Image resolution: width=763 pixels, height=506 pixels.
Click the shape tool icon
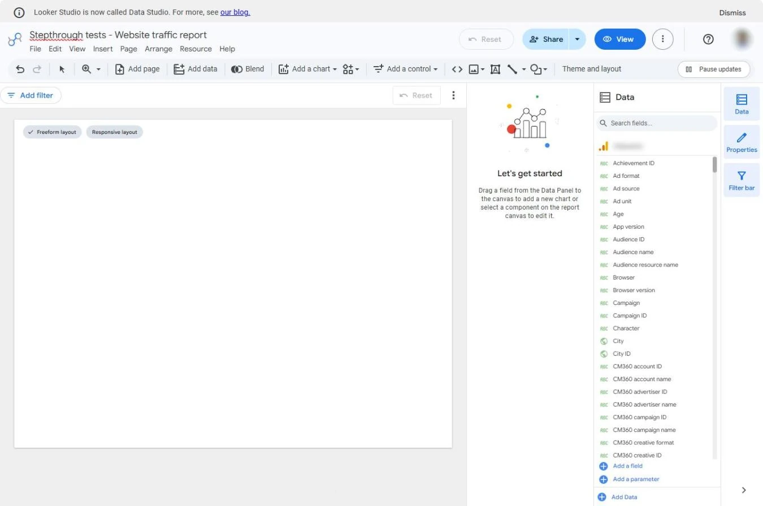(x=535, y=69)
